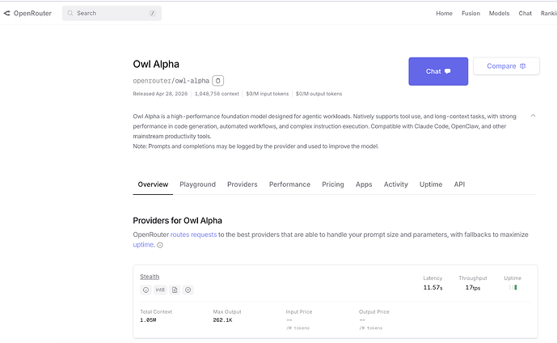This screenshot has width=557, height=343.
Task: Click the '$0/M input tokens' text
Action: [x=267, y=94]
